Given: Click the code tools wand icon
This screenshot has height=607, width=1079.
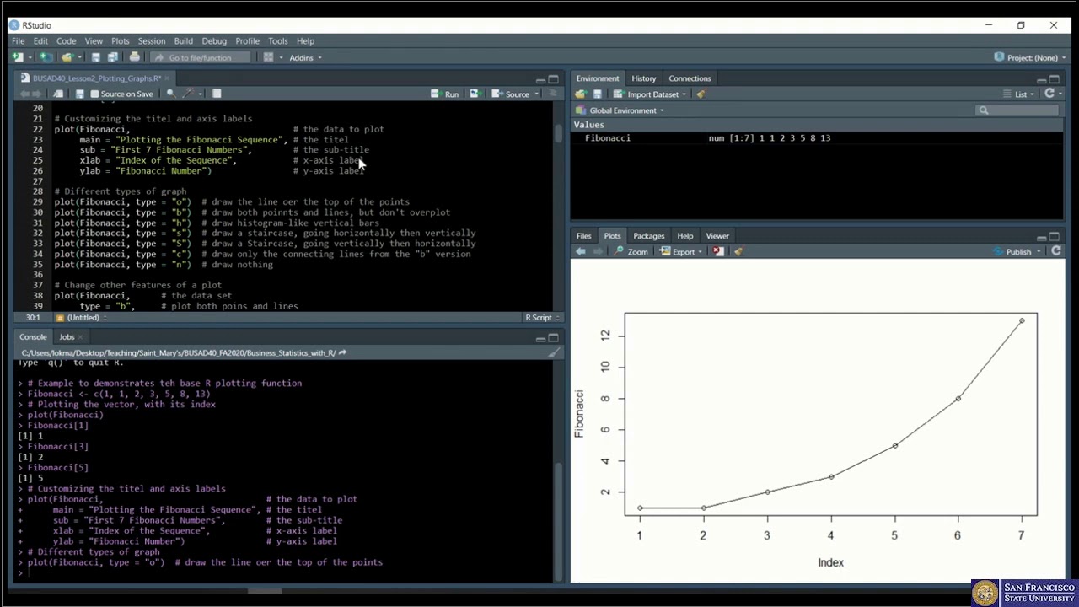Looking at the screenshot, I should click(189, 94).
